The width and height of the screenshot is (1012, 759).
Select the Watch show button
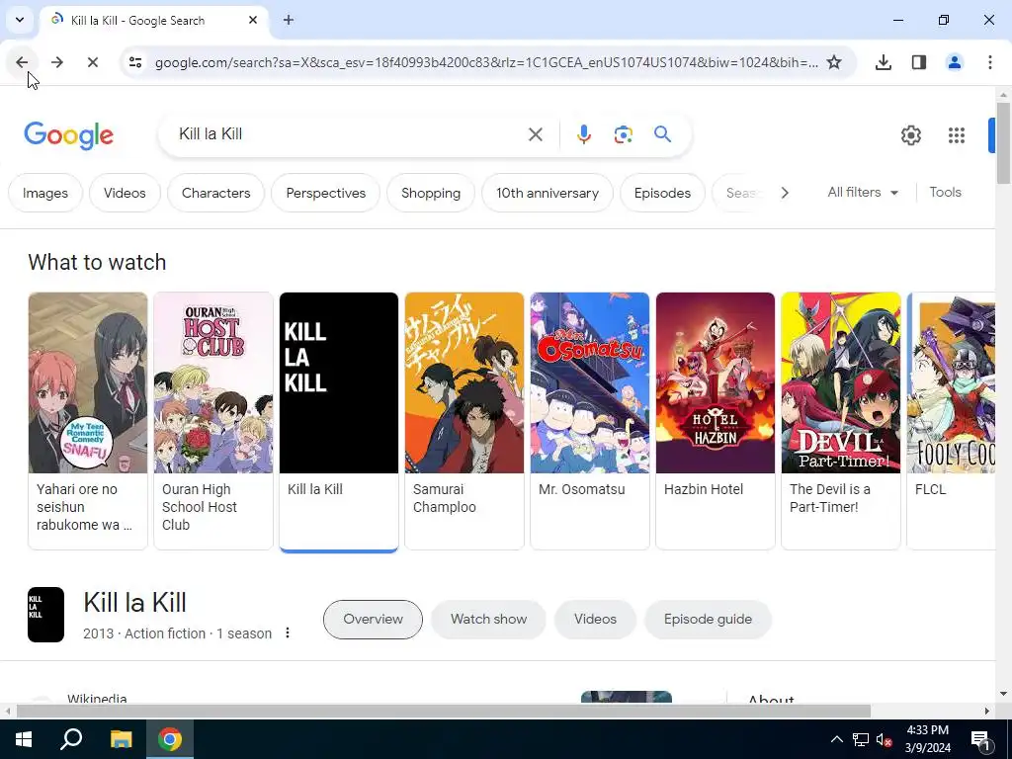coord(488,619)
